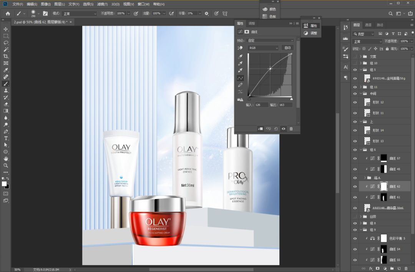Image resolution: width=415 pixels, height=272 pixels.
Task: Switch to the 路径 tab
Action: coord(380,25)
